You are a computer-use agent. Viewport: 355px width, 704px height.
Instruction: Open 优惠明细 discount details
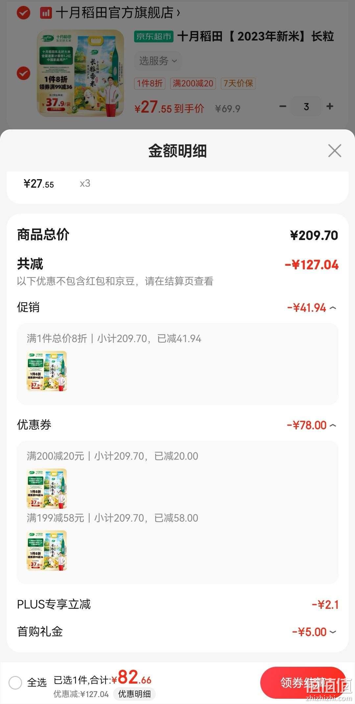(134, 694)
